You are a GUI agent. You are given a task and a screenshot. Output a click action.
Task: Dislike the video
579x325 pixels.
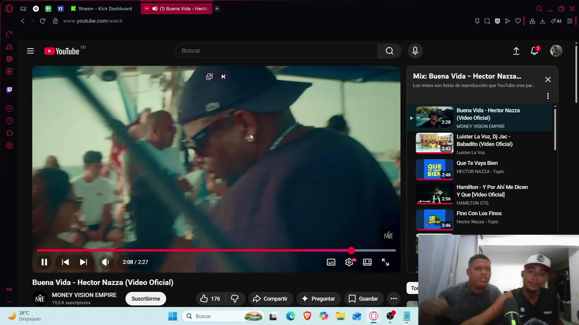pyautogui.click(x=235, y=299)
